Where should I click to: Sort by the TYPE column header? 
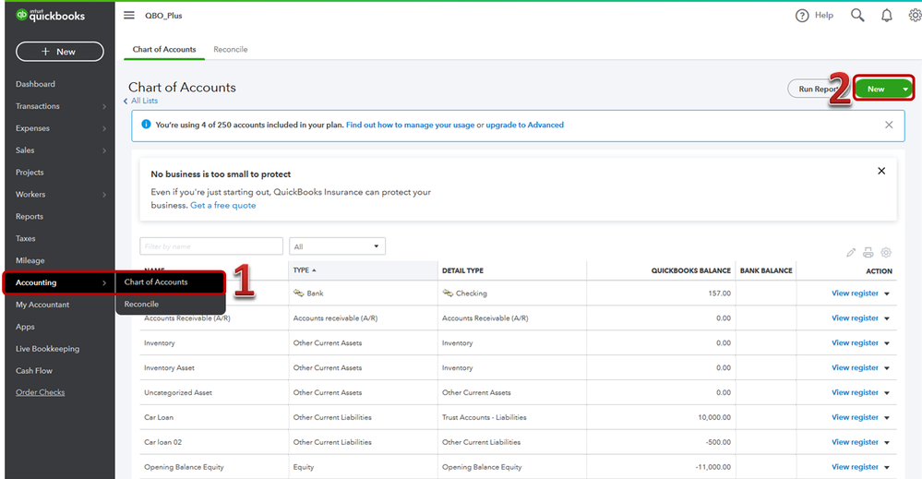coord(302,270)
